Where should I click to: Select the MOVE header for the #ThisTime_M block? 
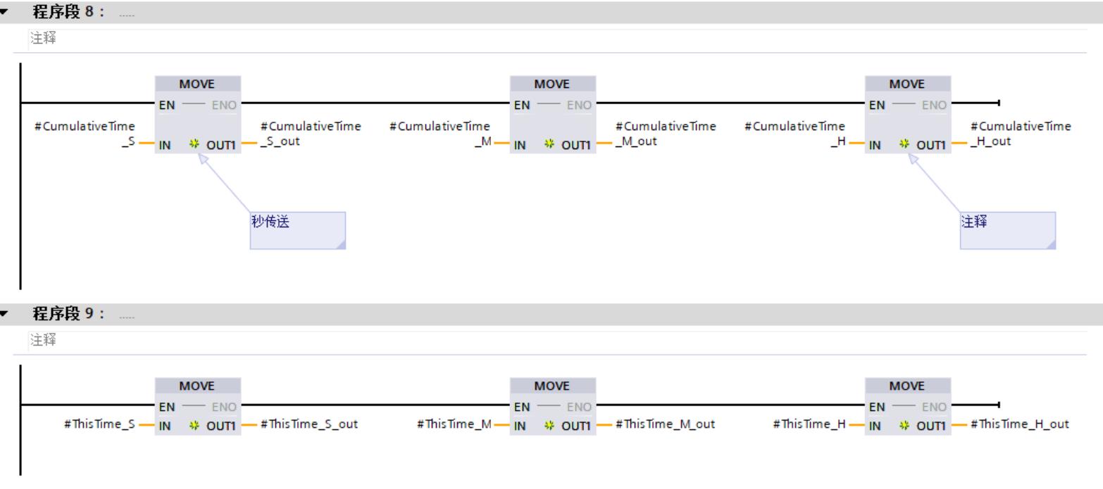[552, 386]
